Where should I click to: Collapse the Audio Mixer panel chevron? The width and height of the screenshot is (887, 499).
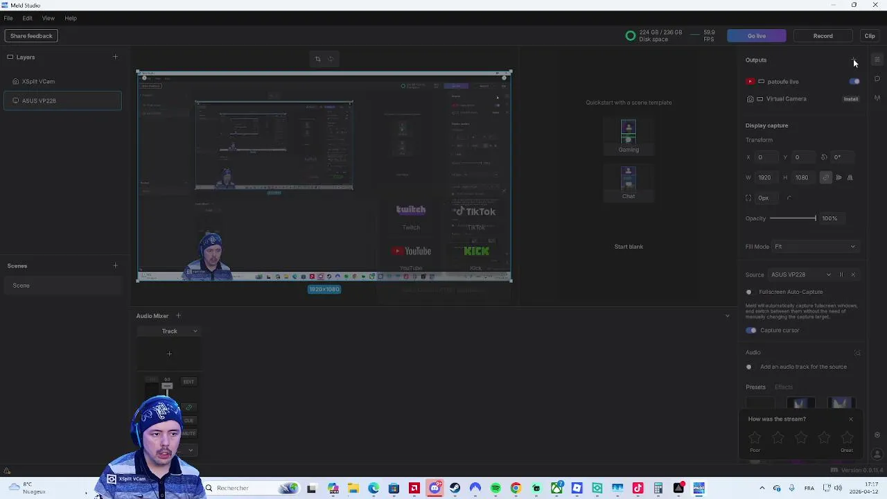727,316
